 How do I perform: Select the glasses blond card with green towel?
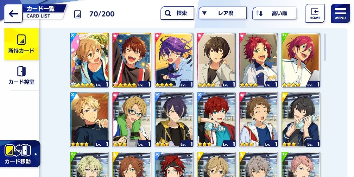tap(132, 119)
